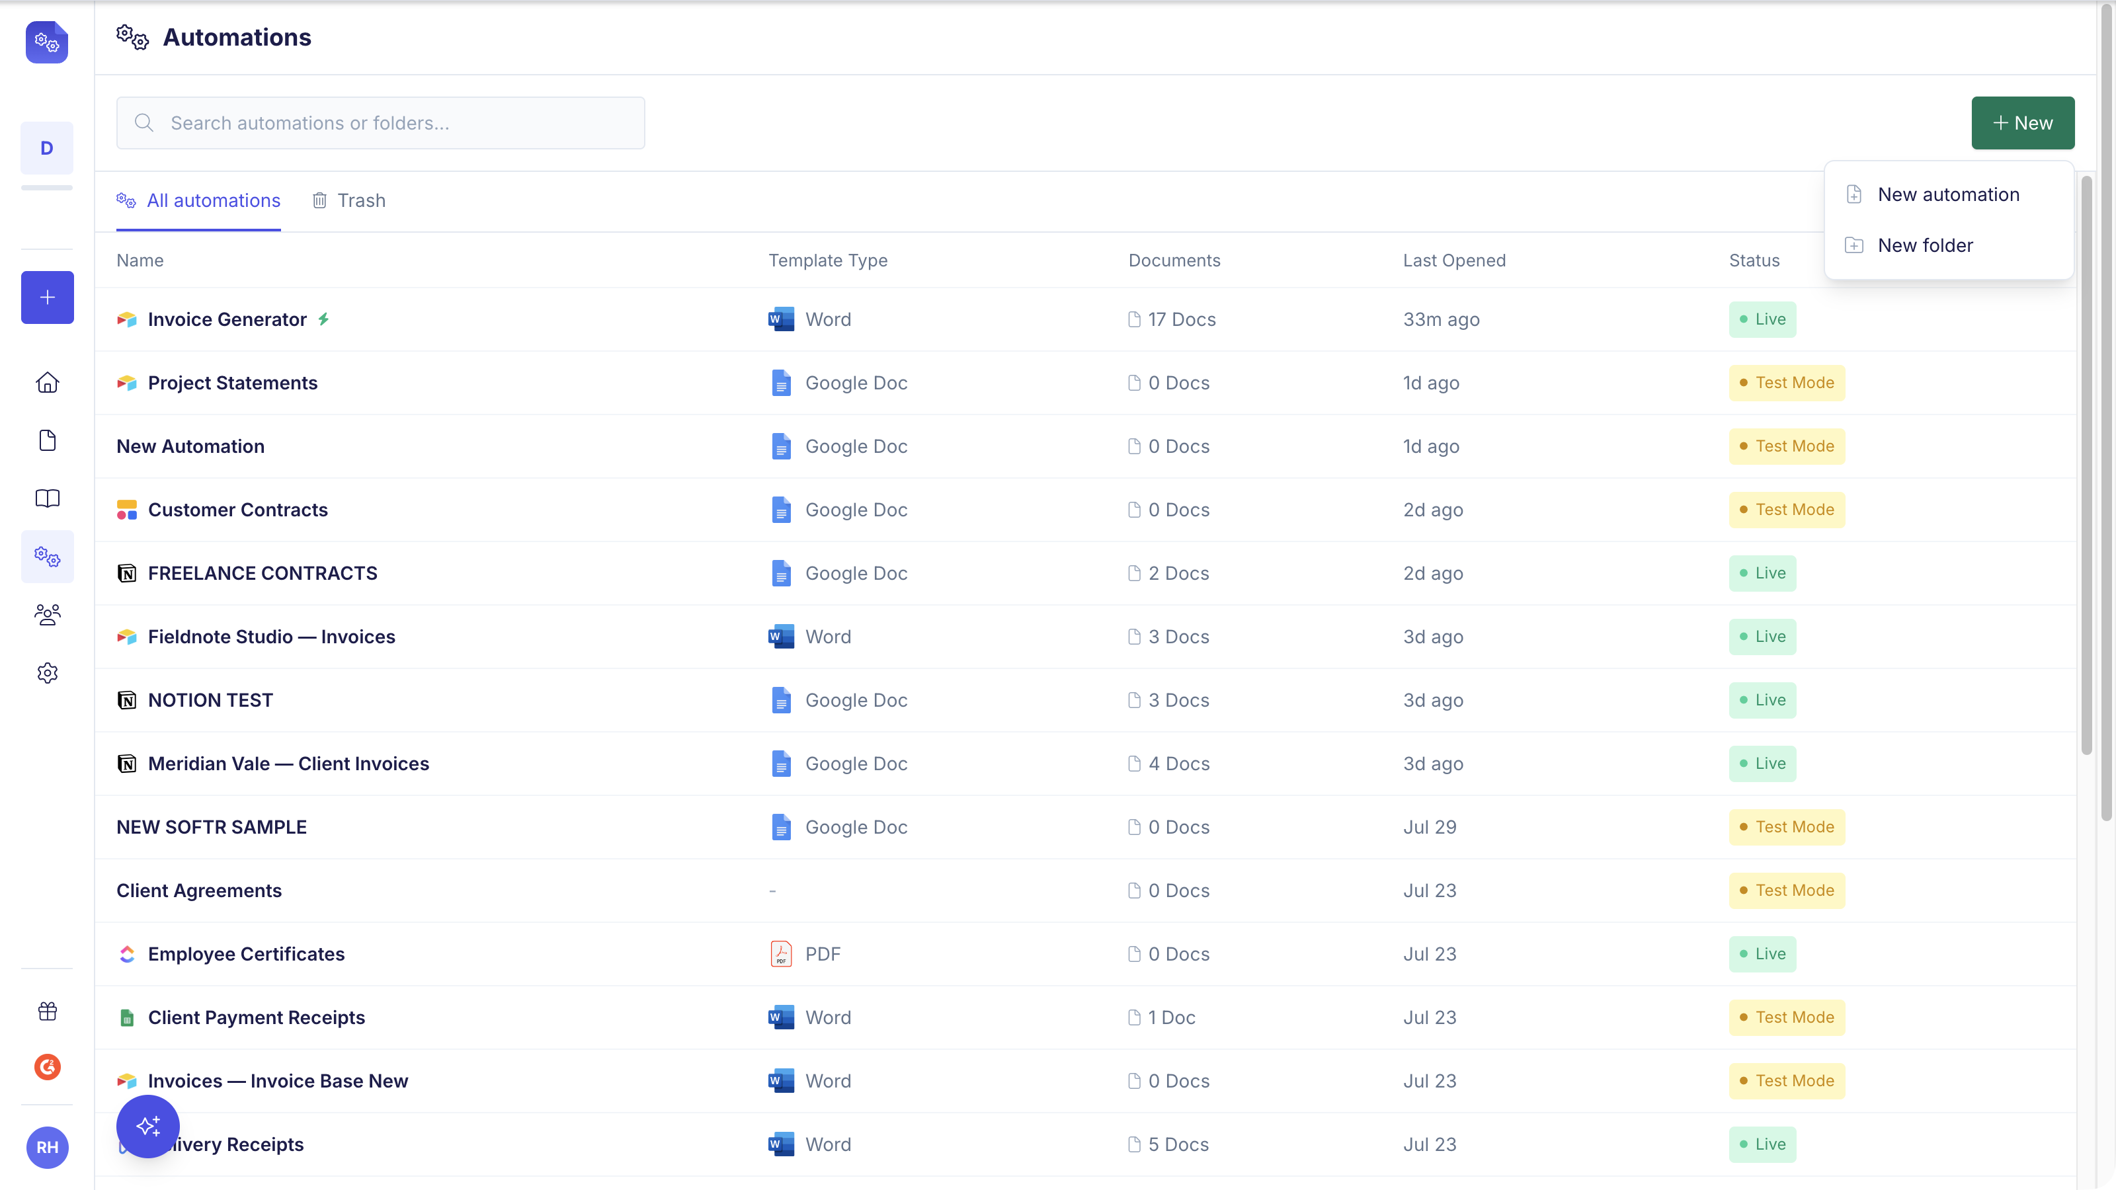2116x1190 pixels.
Task: Click the green New button
Action: tap(2022, 123)
